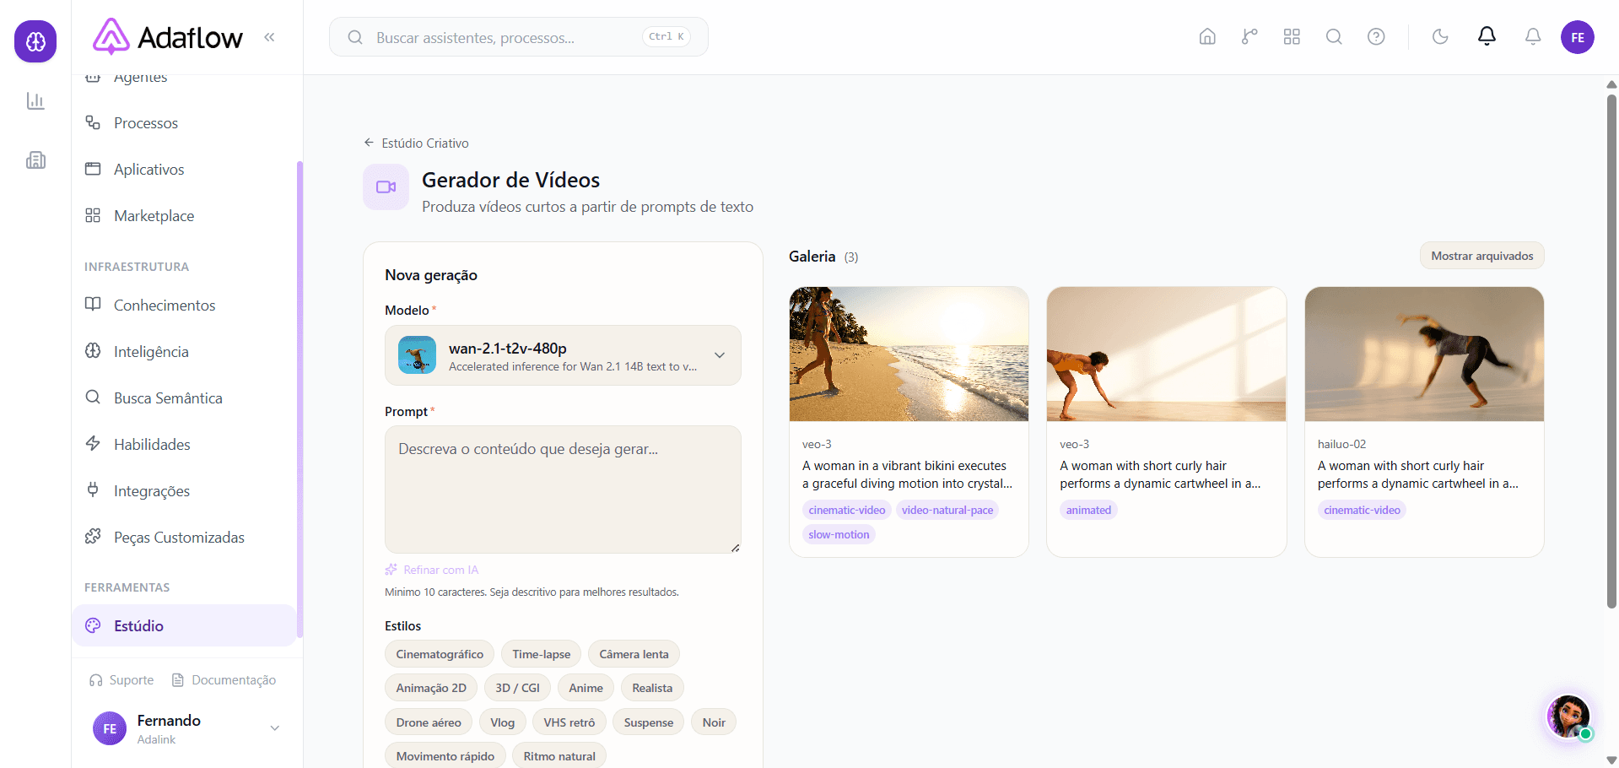Open Peças Customizadas in the sidebar
This screenshot has width=1619, height=768.
184,538
